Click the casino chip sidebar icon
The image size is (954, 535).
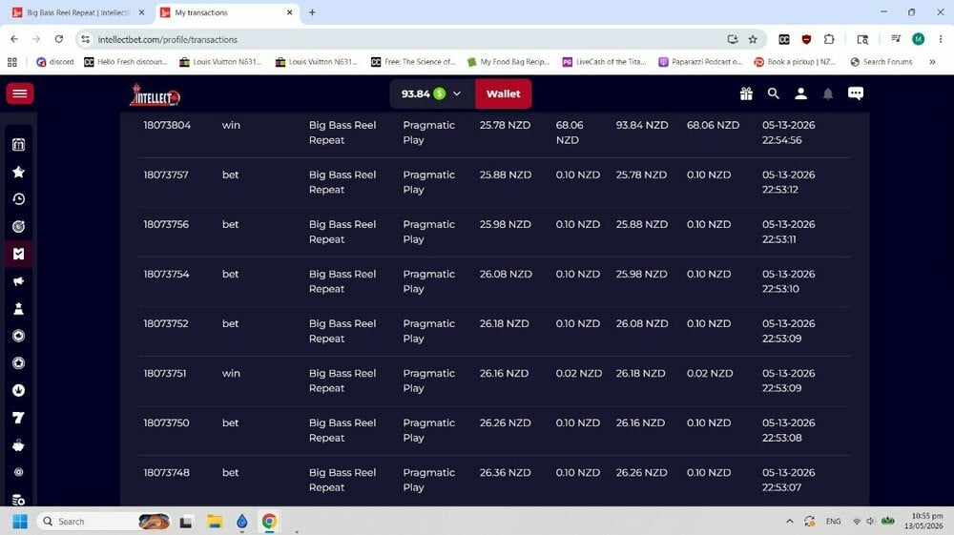19,337
